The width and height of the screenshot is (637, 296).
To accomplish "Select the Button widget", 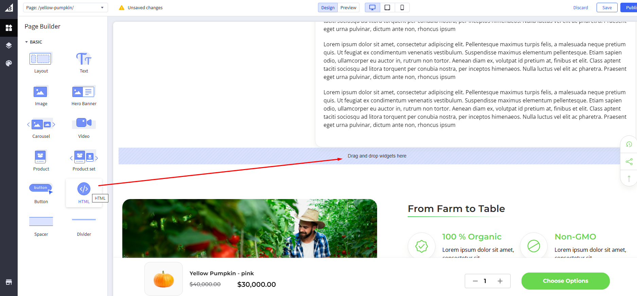I will [x=41, y=194].
